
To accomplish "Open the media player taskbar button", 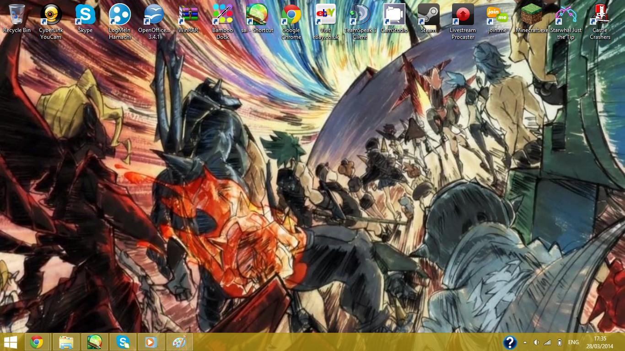I will (151, 342).
